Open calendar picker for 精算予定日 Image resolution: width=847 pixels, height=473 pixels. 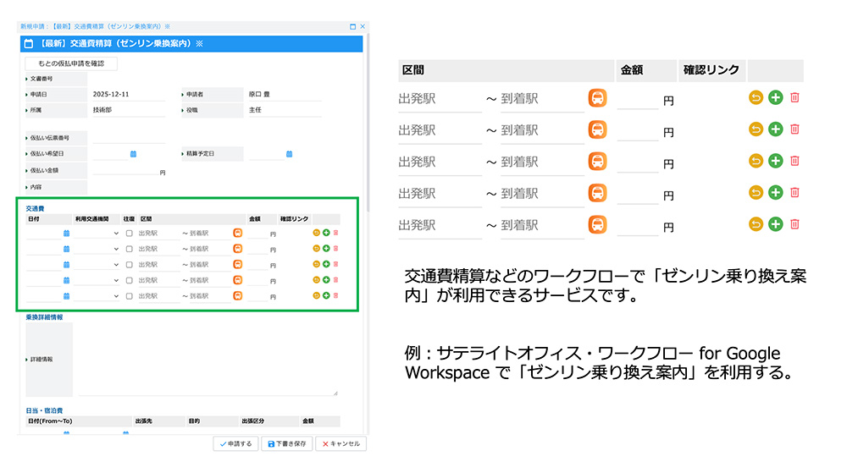[x=289, y=154]
